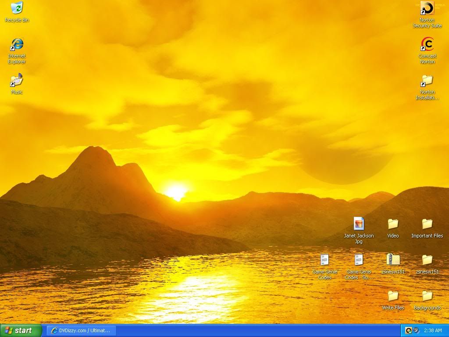Select the Backgrounds folder
Screen dimensions: 449x337
click(x=427, y=296)
